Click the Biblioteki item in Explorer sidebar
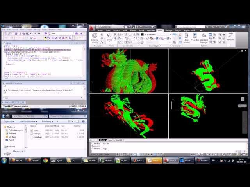250x187 pixels. coord(10,146)
